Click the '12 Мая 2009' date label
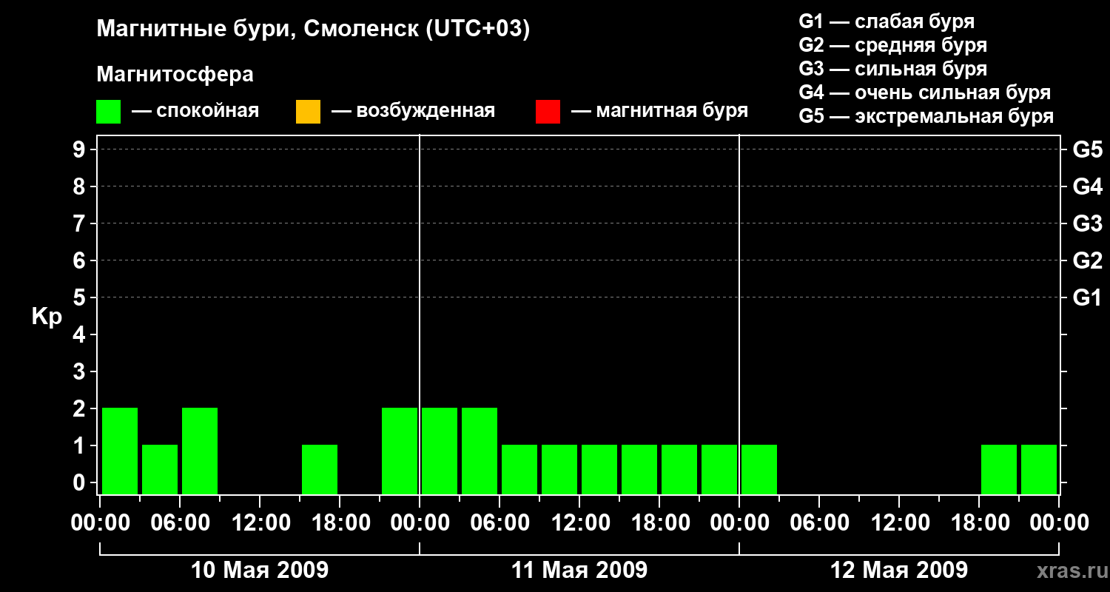Screen dimensions: 1110x592 (x=899, y=570)
